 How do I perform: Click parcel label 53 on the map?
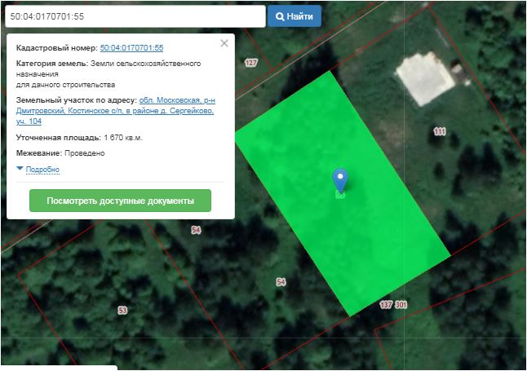point(122,311)
